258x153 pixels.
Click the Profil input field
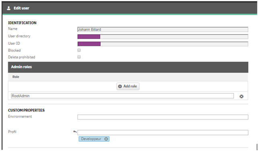(163, 133)
